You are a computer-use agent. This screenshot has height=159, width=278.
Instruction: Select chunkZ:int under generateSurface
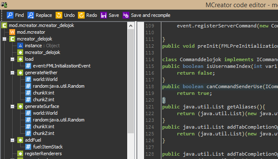tap(44, 133)
